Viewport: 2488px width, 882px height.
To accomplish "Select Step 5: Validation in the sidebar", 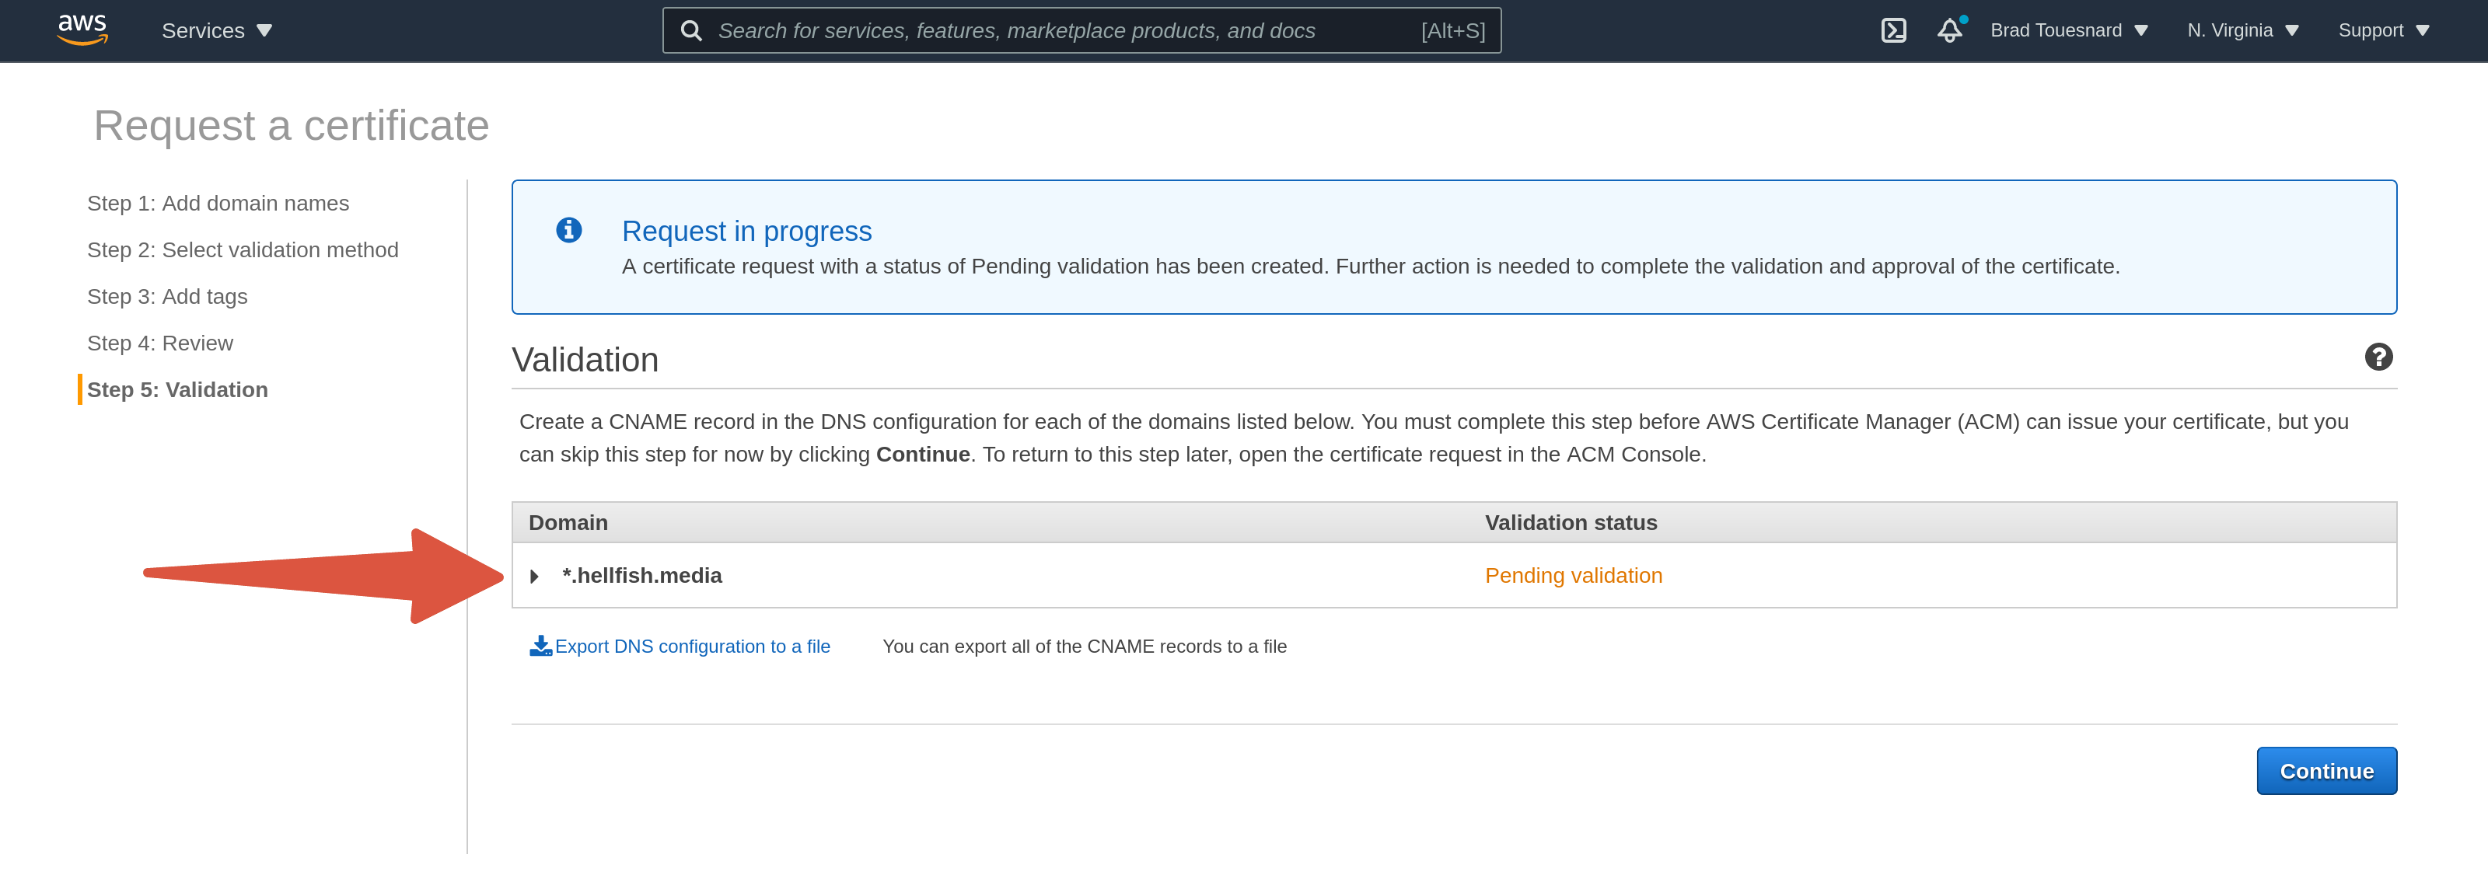I will pos(178,390).
